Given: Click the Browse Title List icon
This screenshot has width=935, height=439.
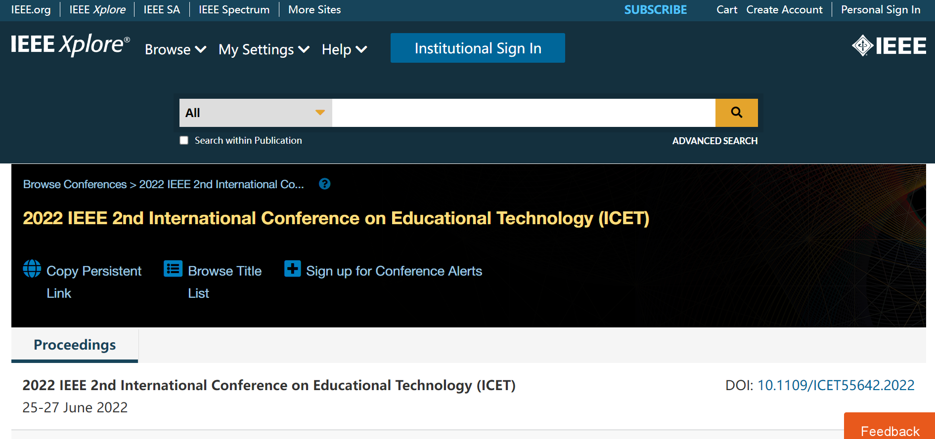Looking at the screenshot, I should pyautogui.click(x=173, y=269).
